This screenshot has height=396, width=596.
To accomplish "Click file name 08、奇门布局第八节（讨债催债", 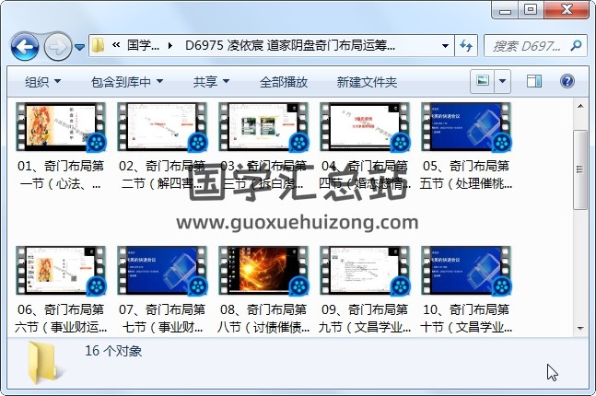I will (263, 319).
